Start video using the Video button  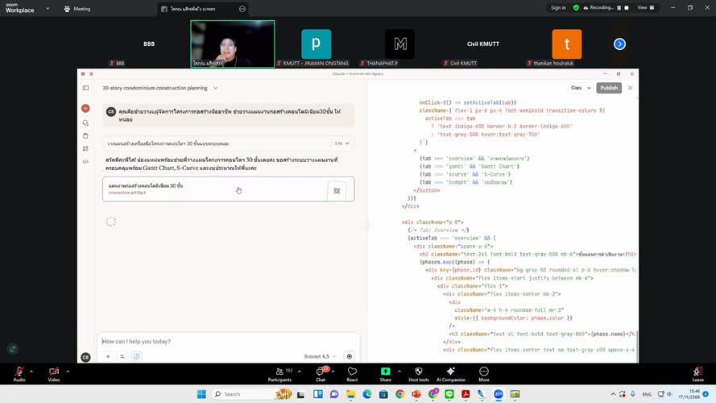point(53,374)
